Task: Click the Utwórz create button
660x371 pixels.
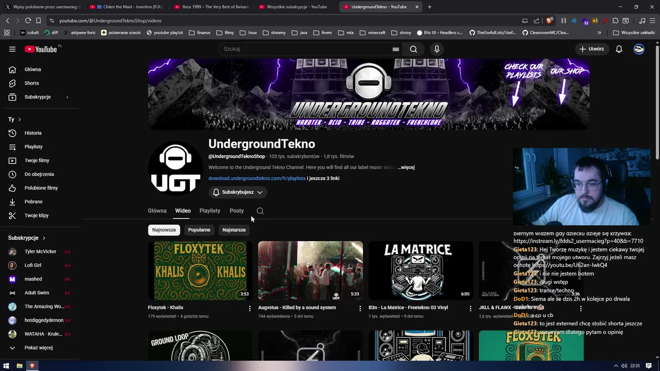Action: tap(591, 49)
